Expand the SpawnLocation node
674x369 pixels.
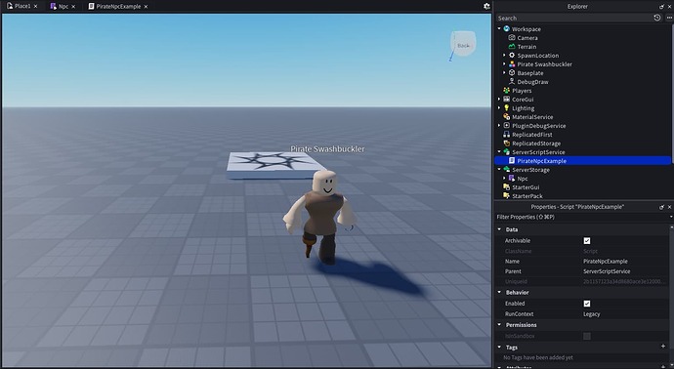tap(504, 56)
